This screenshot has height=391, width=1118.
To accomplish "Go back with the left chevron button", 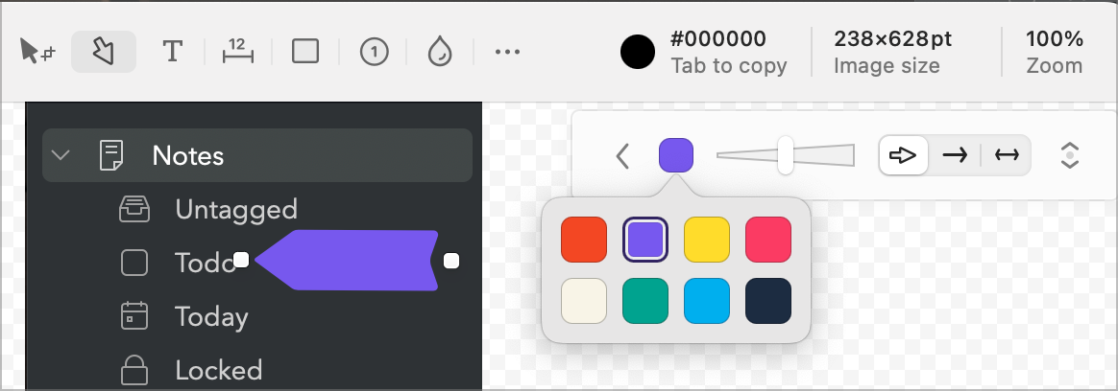I will [x=622, y=155].
